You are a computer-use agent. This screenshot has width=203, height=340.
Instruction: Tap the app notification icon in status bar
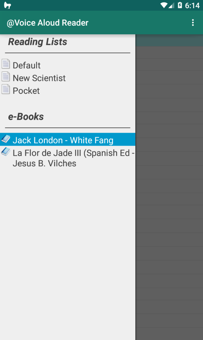(7, 5)
